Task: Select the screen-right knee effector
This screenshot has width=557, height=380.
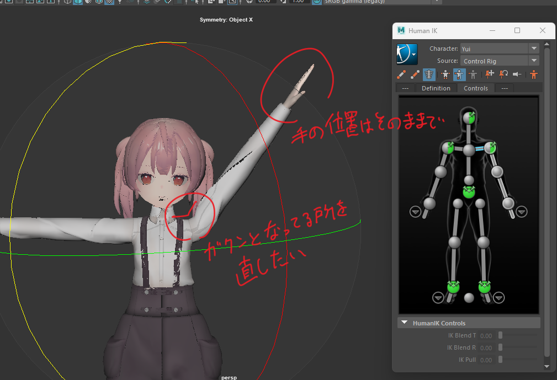Action: (484, 242)
